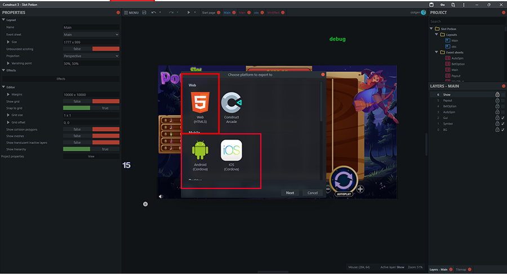This screenshot has height=275, width=507.
Task: Toggle Show grid property
Action: tap(91, 101)
